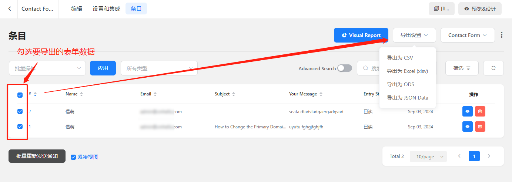The image size is (512, 182).
Task: View entry 1 with eye icon
Action: [x=467, y=127]
